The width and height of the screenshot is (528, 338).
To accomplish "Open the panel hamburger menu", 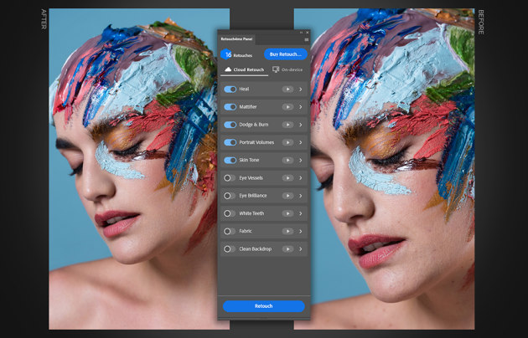I will click(307, 39).
